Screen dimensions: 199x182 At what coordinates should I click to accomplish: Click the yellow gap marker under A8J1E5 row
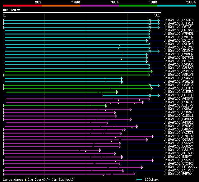point(86,151)
